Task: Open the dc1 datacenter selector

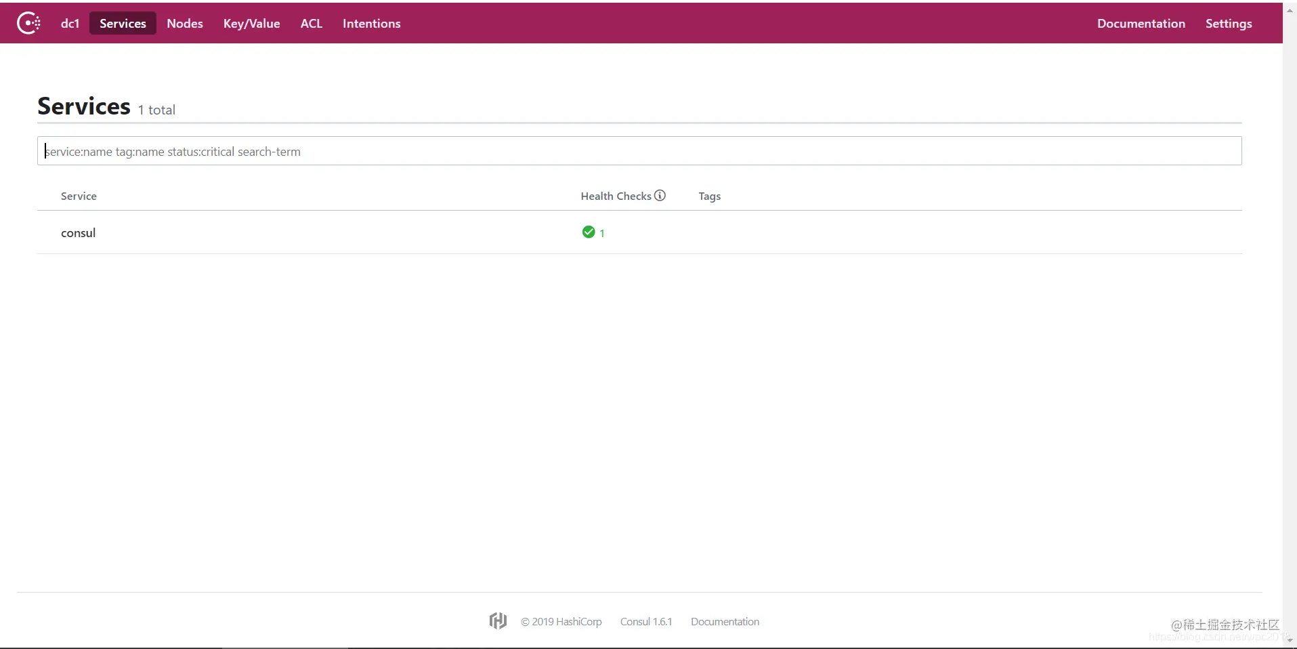Action: tap(70, 23)
